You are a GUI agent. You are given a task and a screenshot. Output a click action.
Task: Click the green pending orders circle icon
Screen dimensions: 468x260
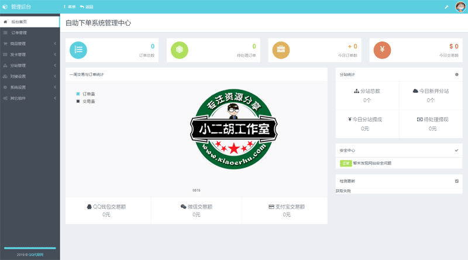coord(179,50)
